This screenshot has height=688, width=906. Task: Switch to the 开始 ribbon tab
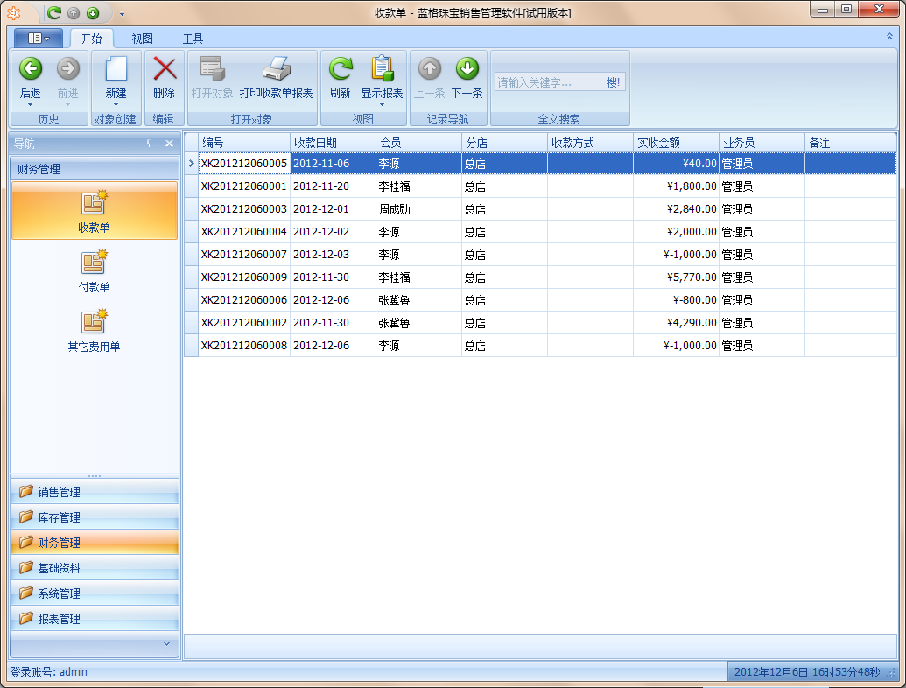click(91, 39)
